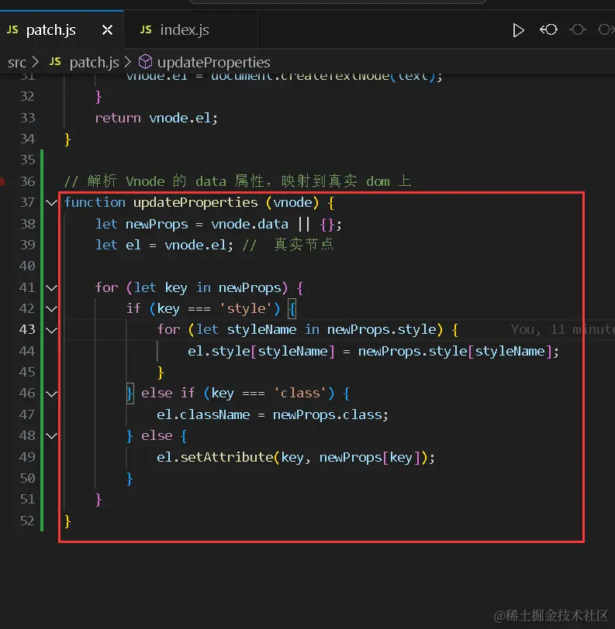Click the closing brace on line 52
The height and width of the screenshot is (629, 615).
point(67,521)
